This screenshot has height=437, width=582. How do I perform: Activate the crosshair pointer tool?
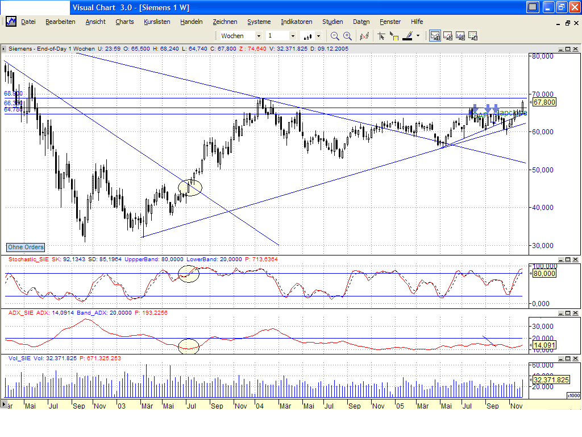[x=381, y=35]
